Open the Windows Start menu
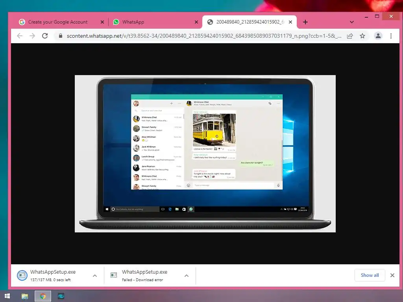Screen dimensions: 403x302 point(7,296)
